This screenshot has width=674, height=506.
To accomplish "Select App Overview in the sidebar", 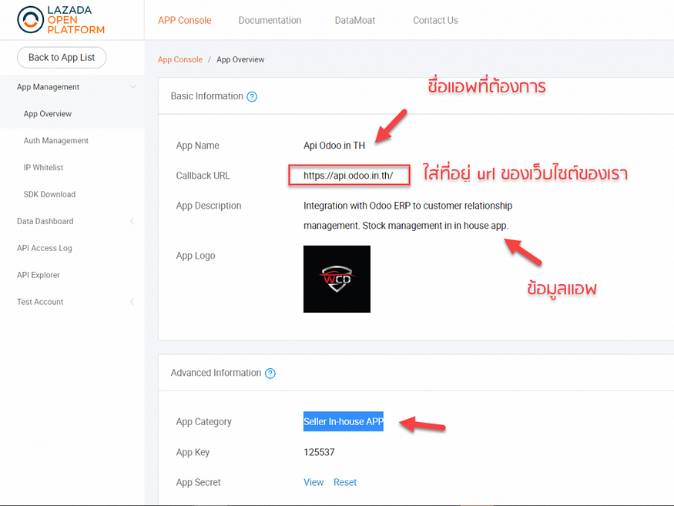I will (48, 114).
